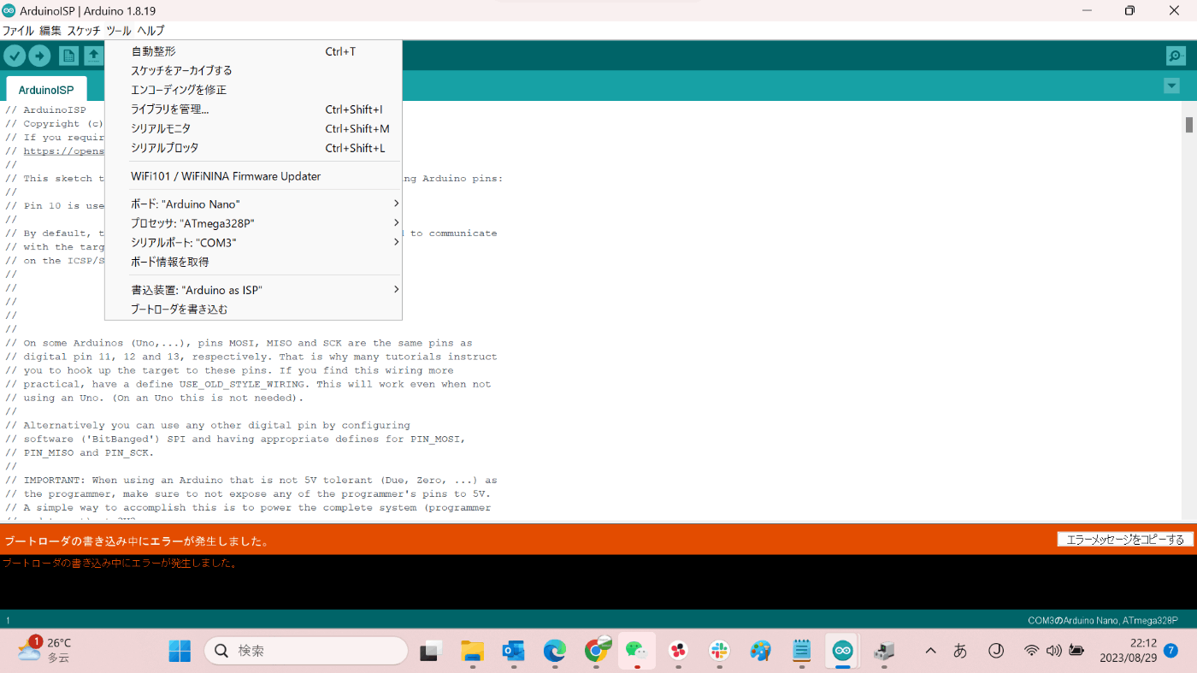Open Outlook from the taskbar
The image size is (1197, 673).
tap(513, 651)
